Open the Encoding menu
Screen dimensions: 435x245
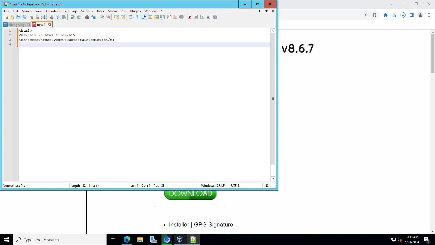click(52, 11)
